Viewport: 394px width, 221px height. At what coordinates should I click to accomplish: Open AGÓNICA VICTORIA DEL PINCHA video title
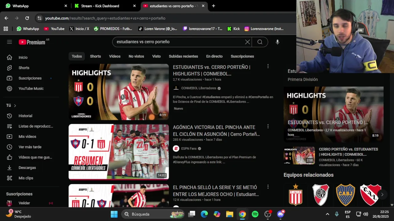coord(216,130)
